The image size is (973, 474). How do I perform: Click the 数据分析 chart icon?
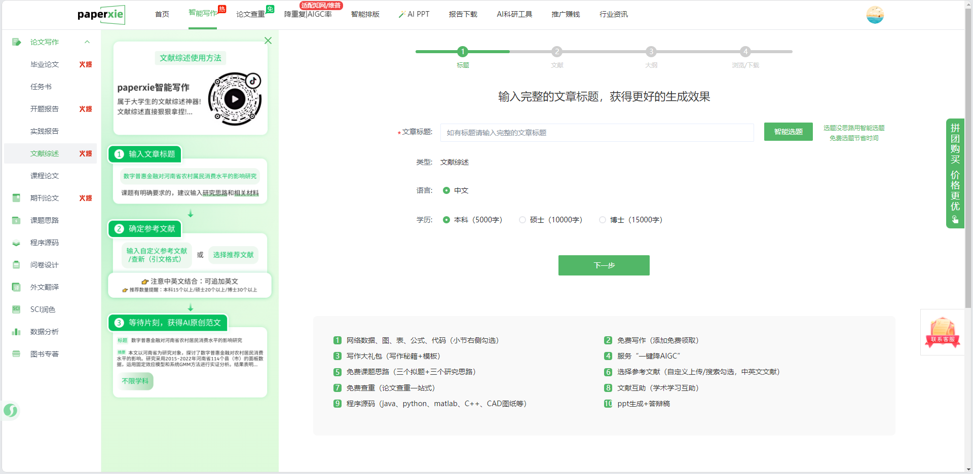point(16,332)
